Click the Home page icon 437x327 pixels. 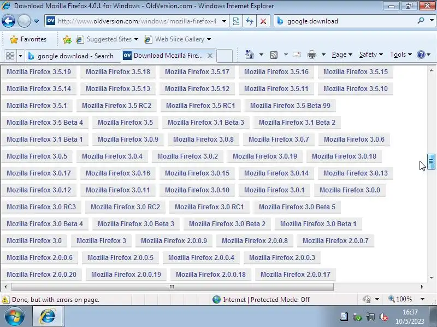250,55
